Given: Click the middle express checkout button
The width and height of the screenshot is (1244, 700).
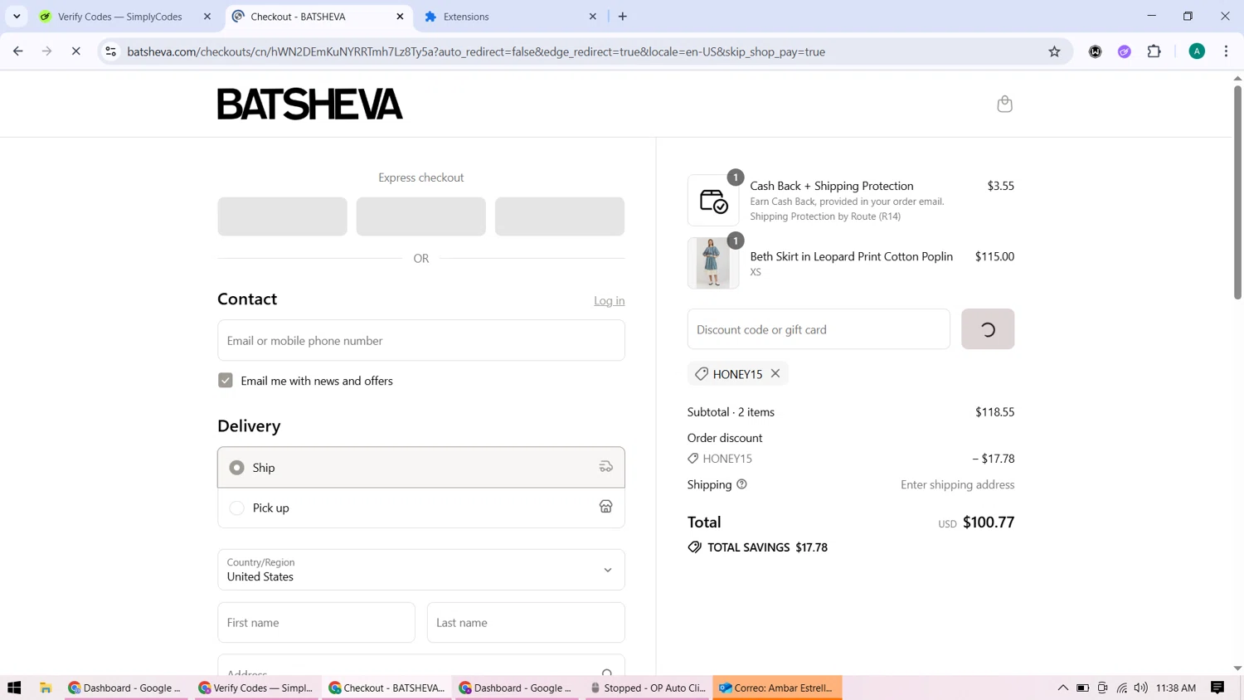Looking at the screenshot, I should [420, 216].
